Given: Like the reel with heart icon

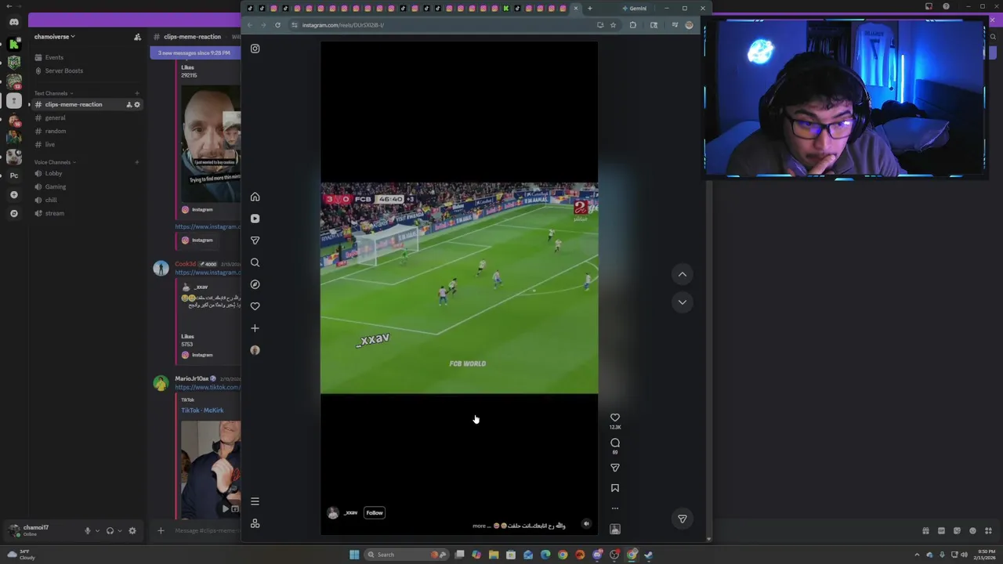Looking at the screenshot, I should 615,418.
